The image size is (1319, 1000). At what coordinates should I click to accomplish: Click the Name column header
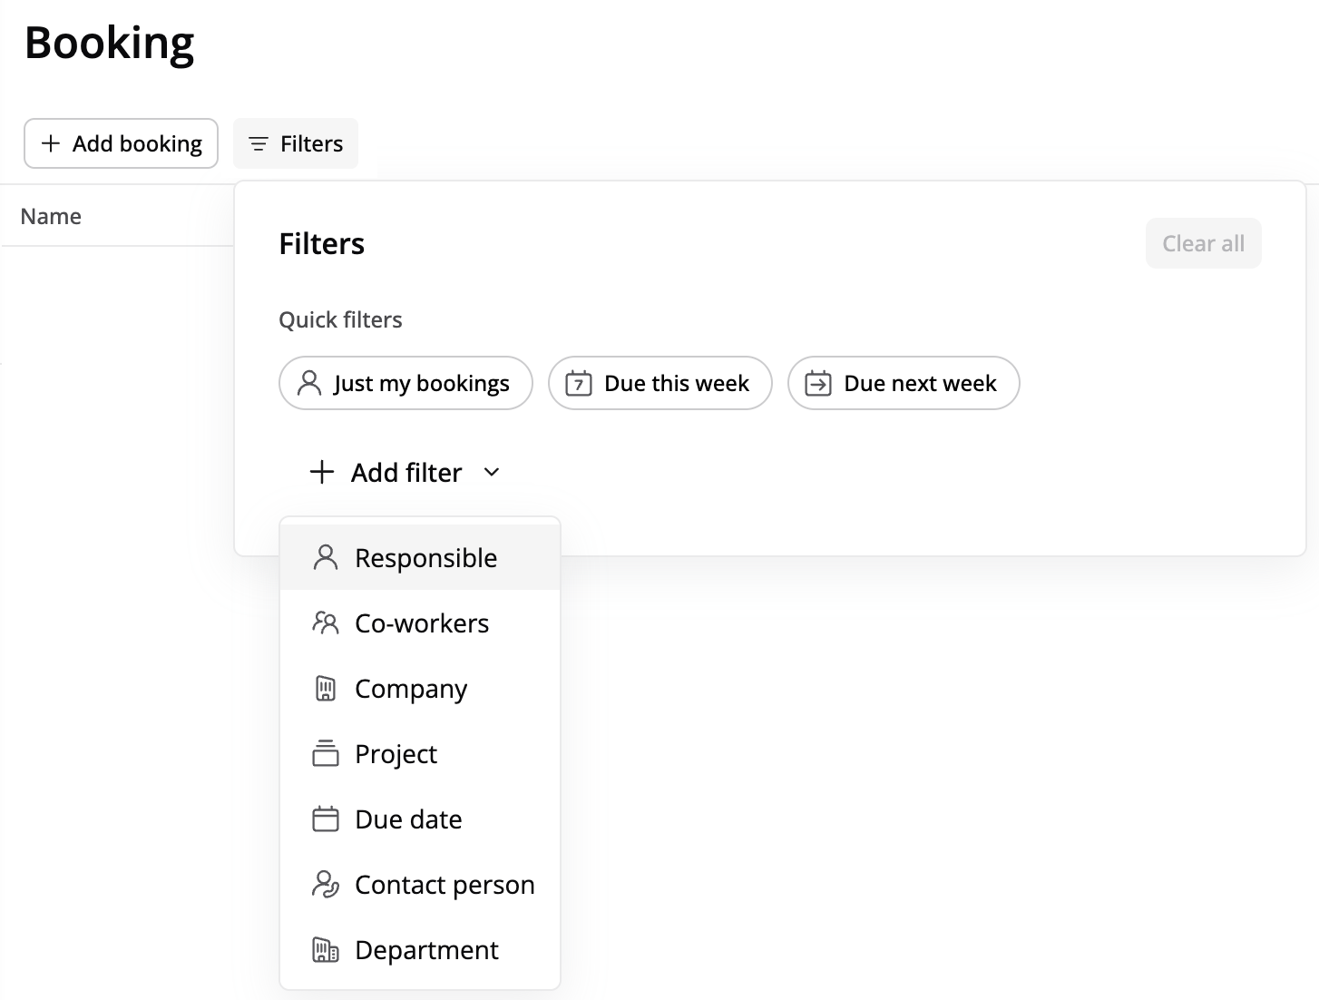point(51,216)
